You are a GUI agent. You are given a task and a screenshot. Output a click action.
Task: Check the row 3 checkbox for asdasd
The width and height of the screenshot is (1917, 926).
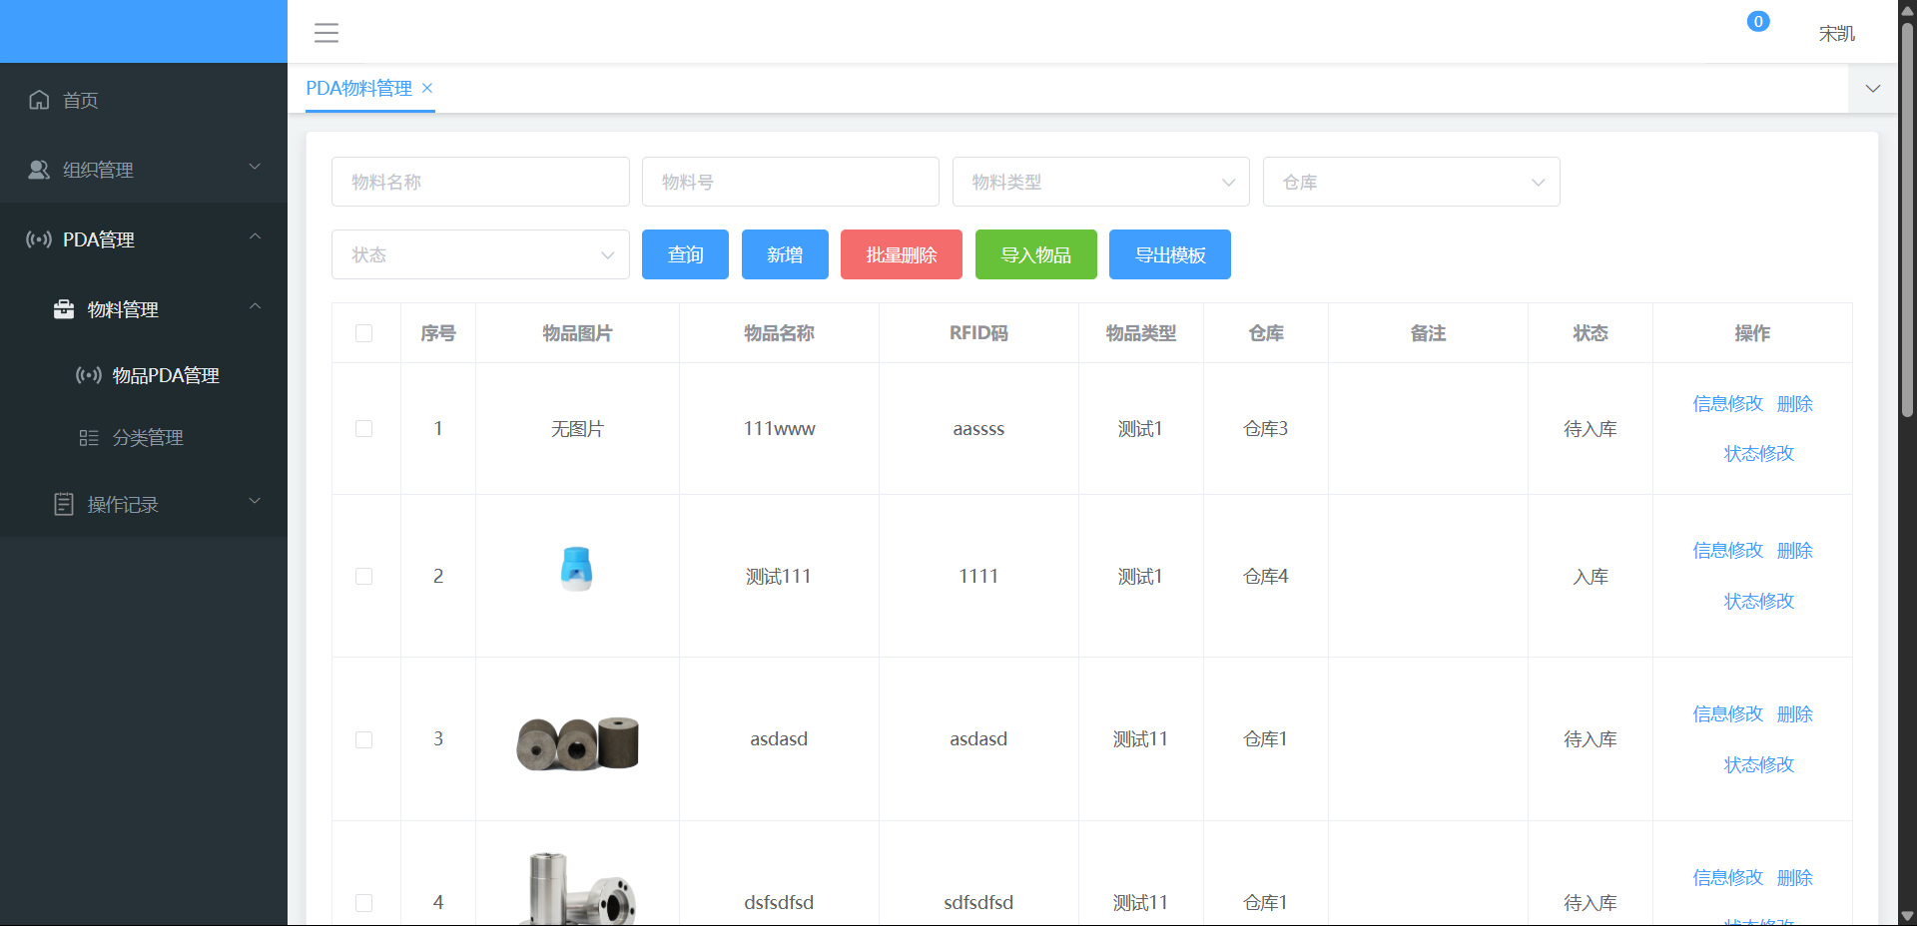tap(364, 739)
